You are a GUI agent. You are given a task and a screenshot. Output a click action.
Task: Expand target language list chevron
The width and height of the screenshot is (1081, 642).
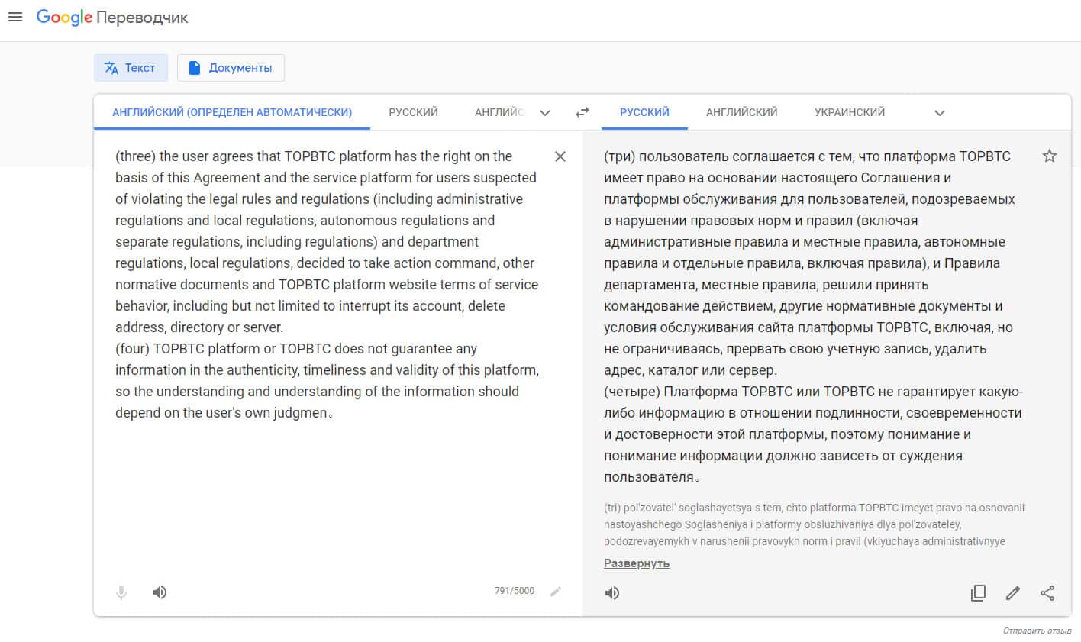(x=940, y=113)
